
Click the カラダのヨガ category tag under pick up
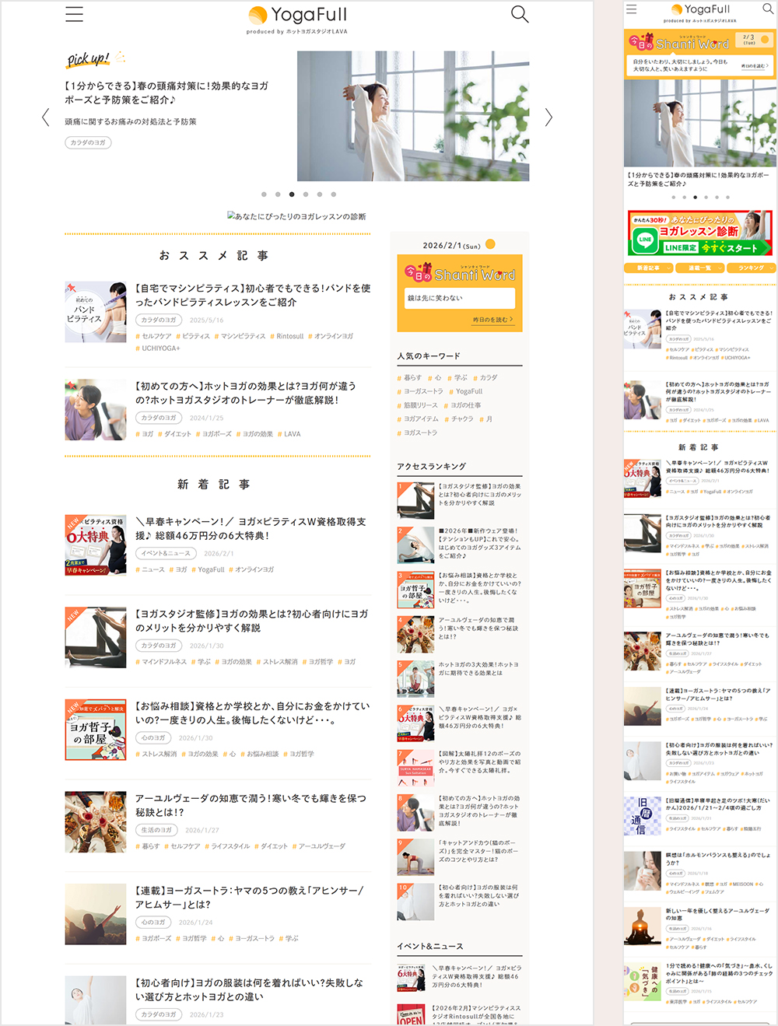pyautogui.click(x=89, y=142)
